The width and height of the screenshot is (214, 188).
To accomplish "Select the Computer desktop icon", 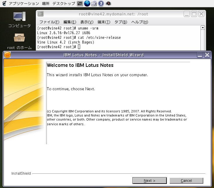I will pos(20,20).
